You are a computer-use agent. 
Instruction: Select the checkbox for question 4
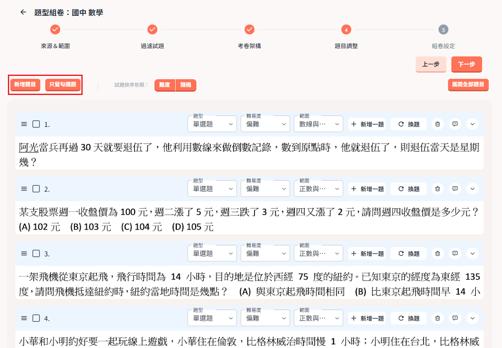point(36,318)
